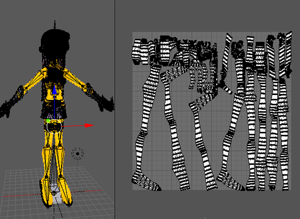Click the dashed 3D cursor in viewport
Image resolution: width=300 pixels, height=219 pixels.
[x=78, y=153]
